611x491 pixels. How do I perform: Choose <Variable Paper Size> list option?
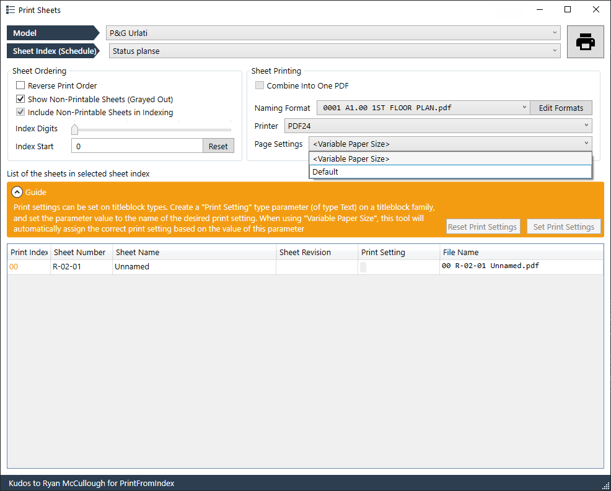[x=450, y=159]
